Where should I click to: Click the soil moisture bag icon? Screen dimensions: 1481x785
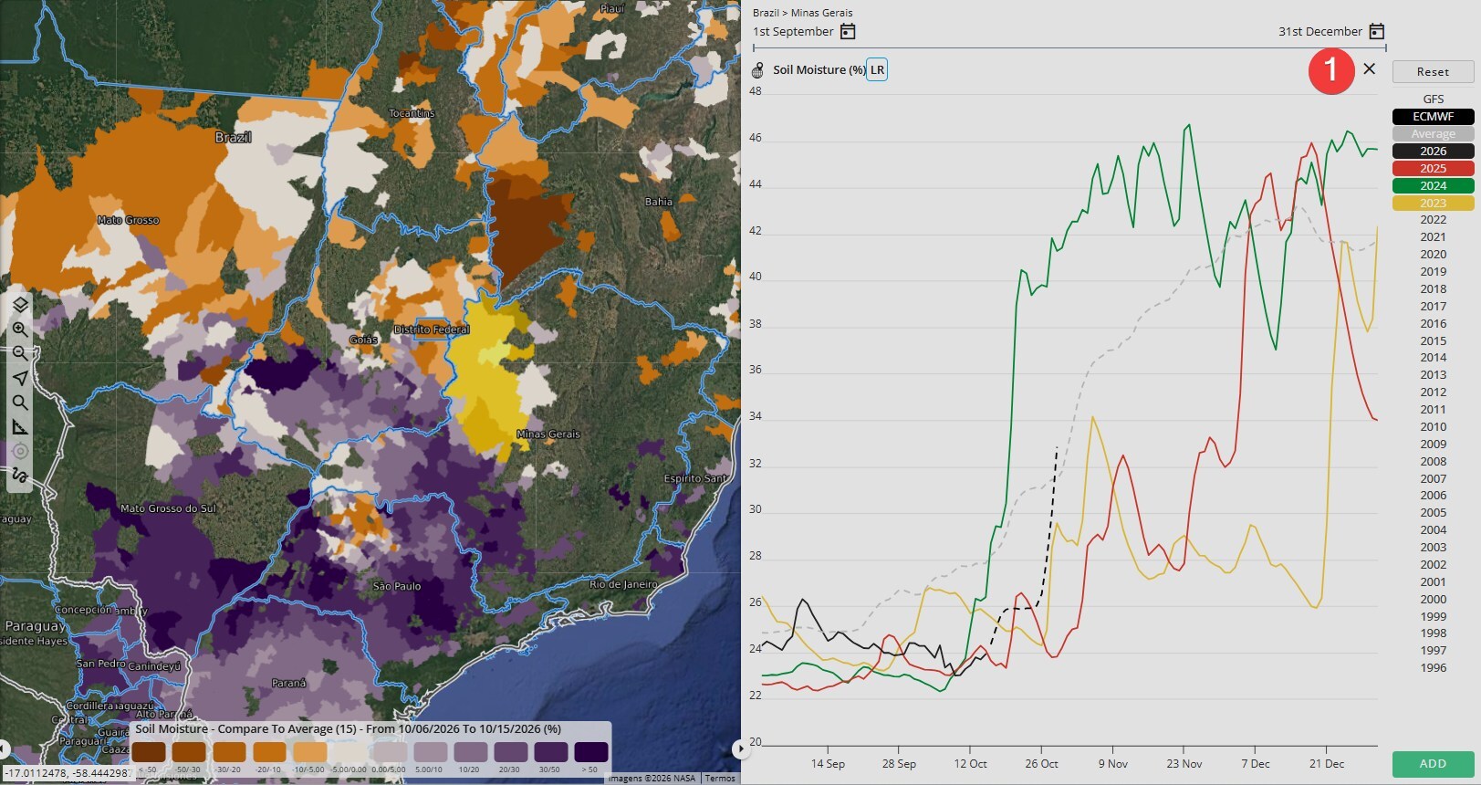757,70
